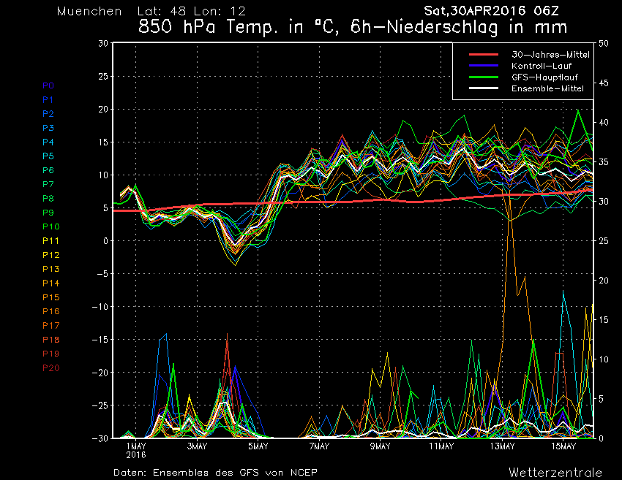Pick the P13 member label
Screen dimensions: 622x480
point(51,269)
